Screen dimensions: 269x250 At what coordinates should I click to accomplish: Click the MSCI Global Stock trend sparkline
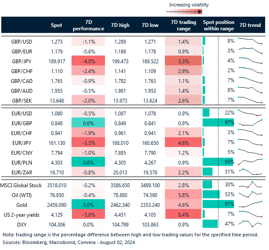point(250,185)
